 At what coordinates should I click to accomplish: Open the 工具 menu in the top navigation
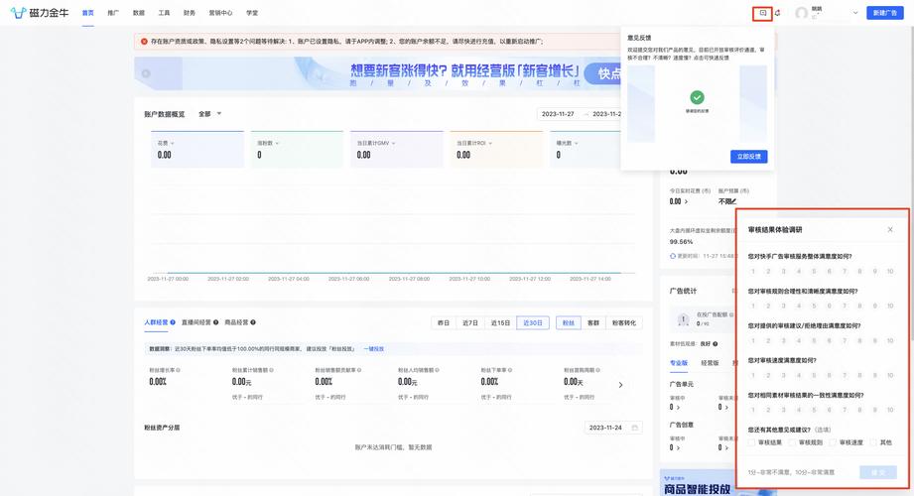click(x=165, y=13)
